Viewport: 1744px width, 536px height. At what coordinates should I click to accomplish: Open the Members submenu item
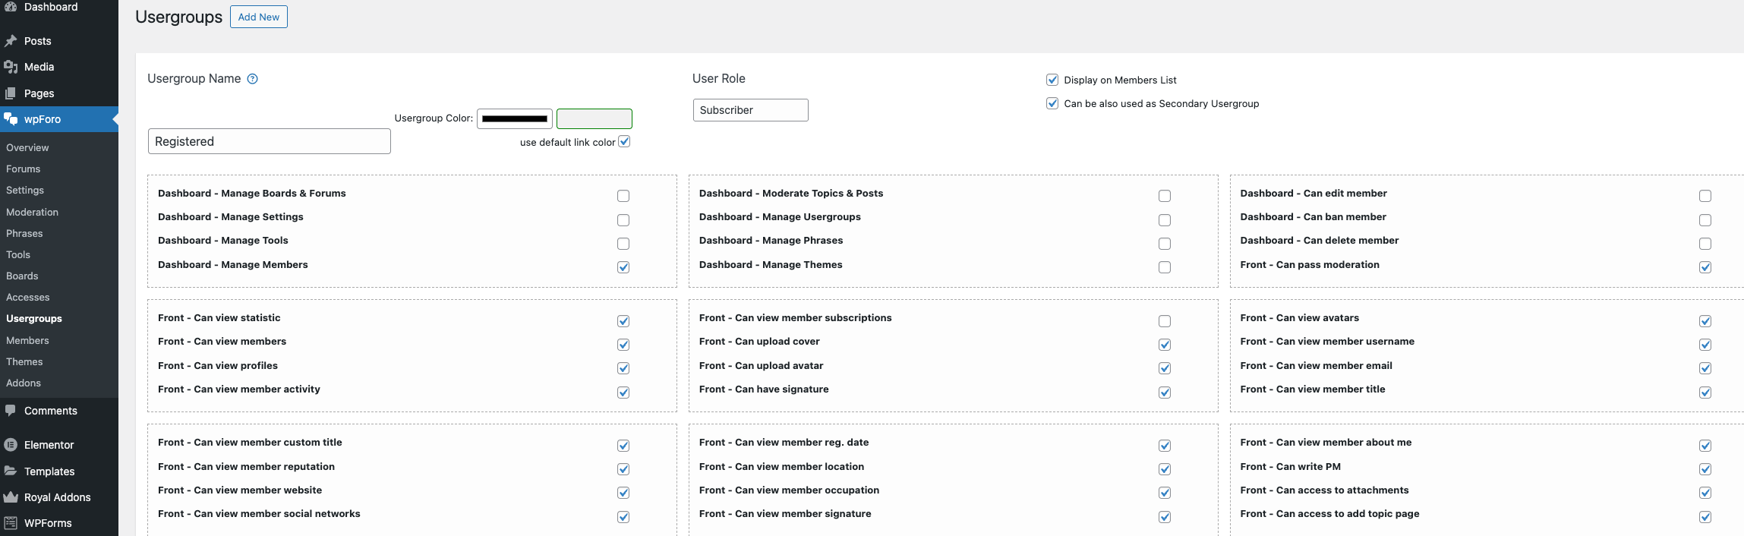click(27, 341)
